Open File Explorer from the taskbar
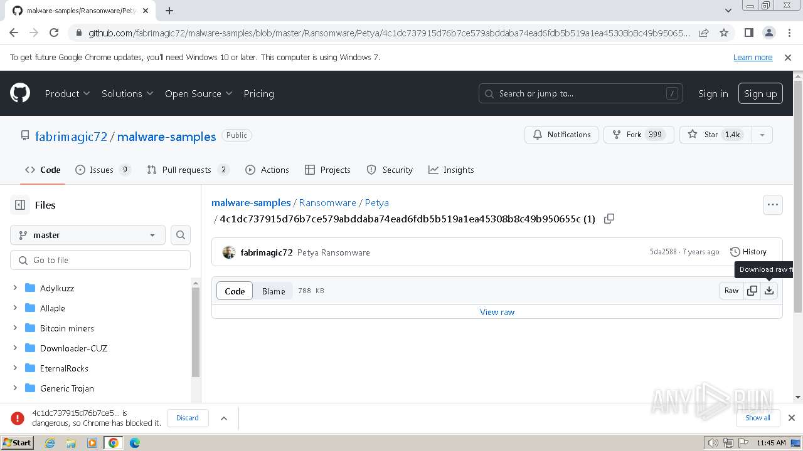Image resolution: width=803 pixels, height=451 pixels. point(71,443)
